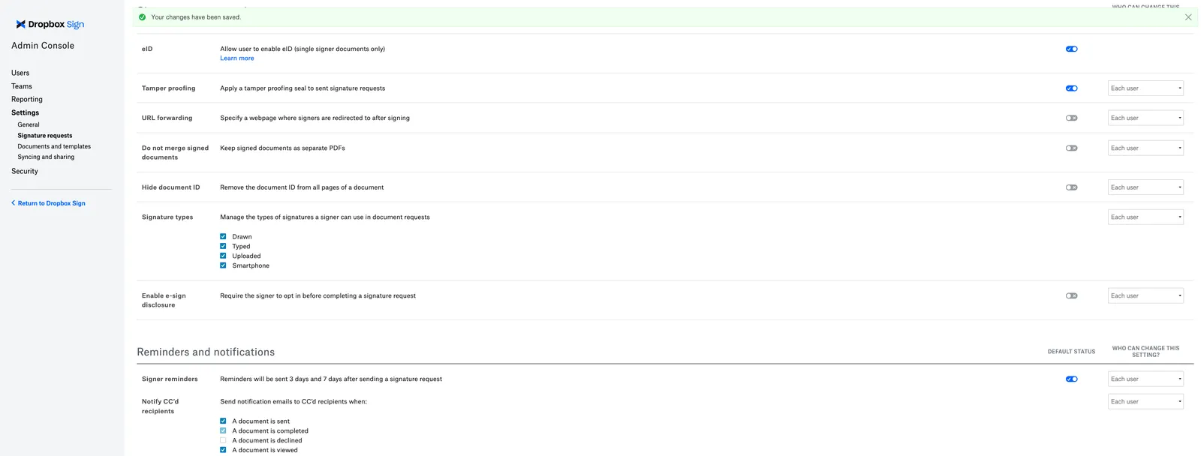Click 'WHO CAN CHANGE THIS SETTING?' header
Screen dimensions: 1201x456
pos(1145,352)
